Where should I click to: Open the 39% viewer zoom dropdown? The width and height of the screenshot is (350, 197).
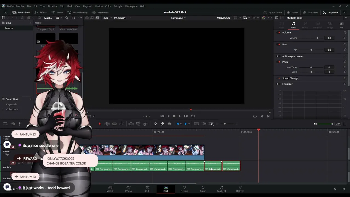107,18
